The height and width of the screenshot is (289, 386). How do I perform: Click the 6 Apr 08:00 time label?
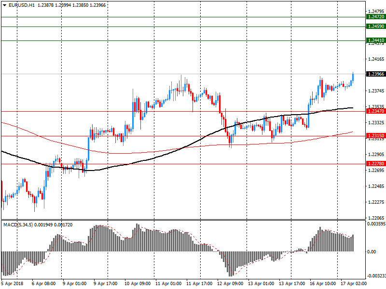pos(43,284)
